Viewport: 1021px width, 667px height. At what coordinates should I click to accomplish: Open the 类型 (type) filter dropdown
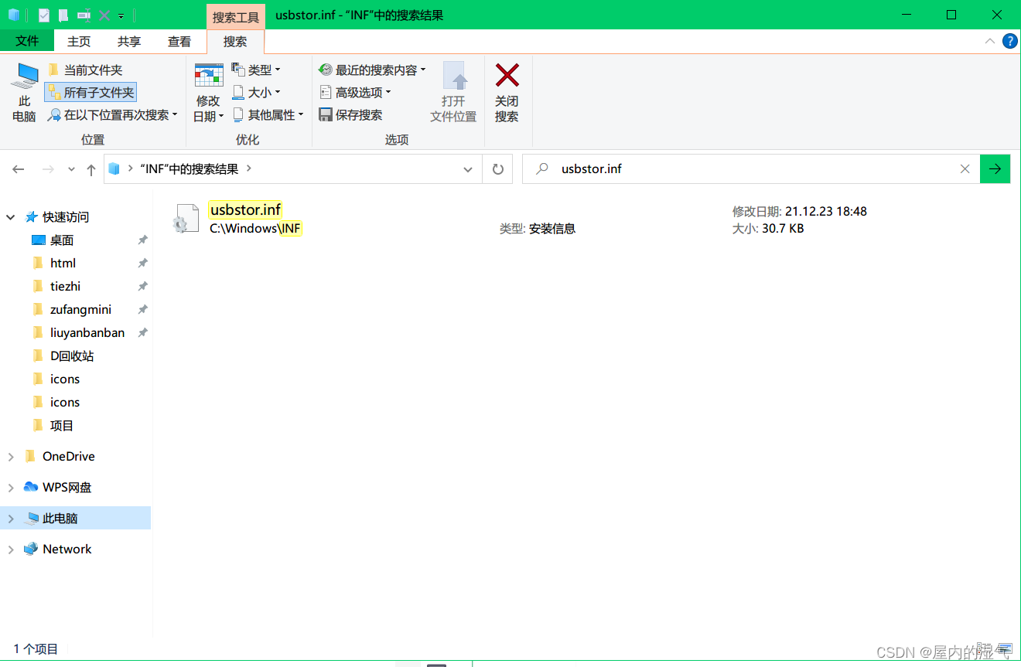[x=256, y=70]
